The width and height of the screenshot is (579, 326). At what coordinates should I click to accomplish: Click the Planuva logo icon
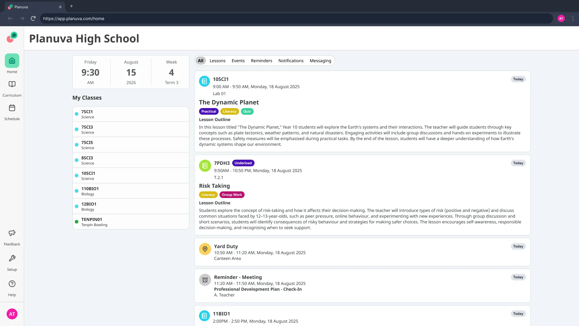[x=12, y=37]
